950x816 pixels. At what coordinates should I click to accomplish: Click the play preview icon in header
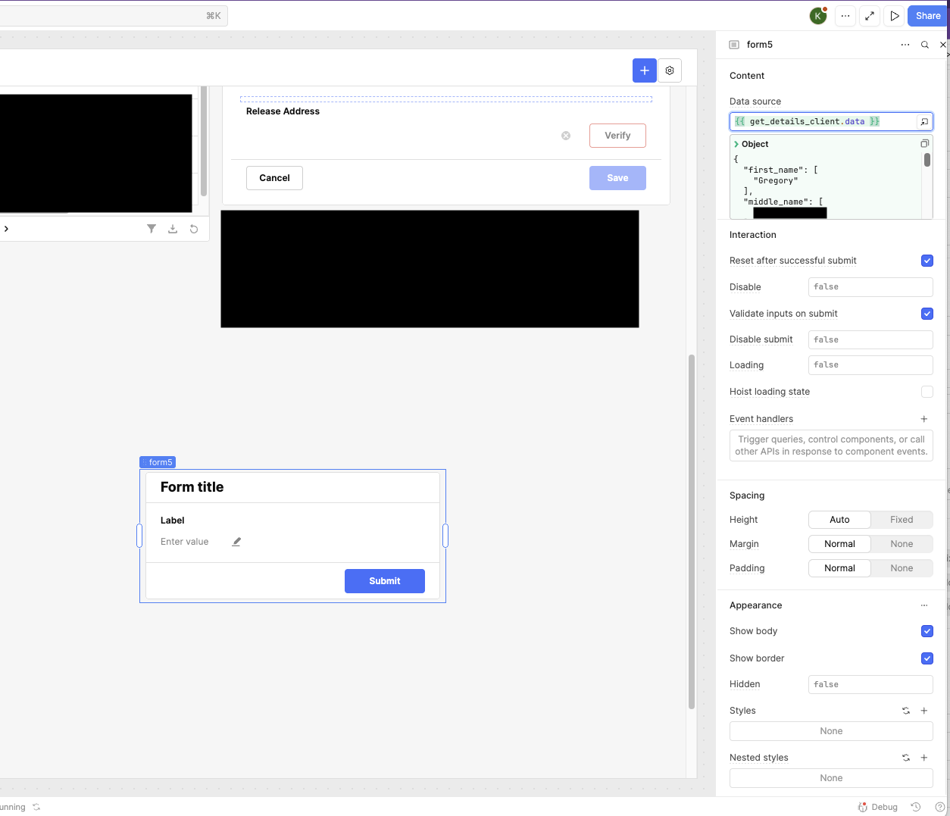coord(895,16)
